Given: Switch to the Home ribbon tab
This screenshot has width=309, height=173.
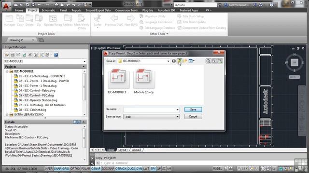Looking at the screenshot, I should (19, 11).
